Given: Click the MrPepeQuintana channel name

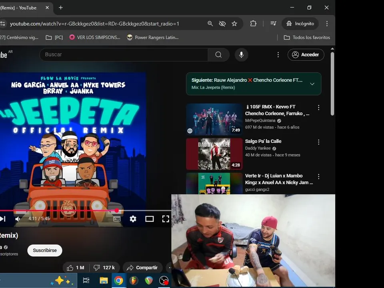Looking at the screenshot, I should point(260,120).
